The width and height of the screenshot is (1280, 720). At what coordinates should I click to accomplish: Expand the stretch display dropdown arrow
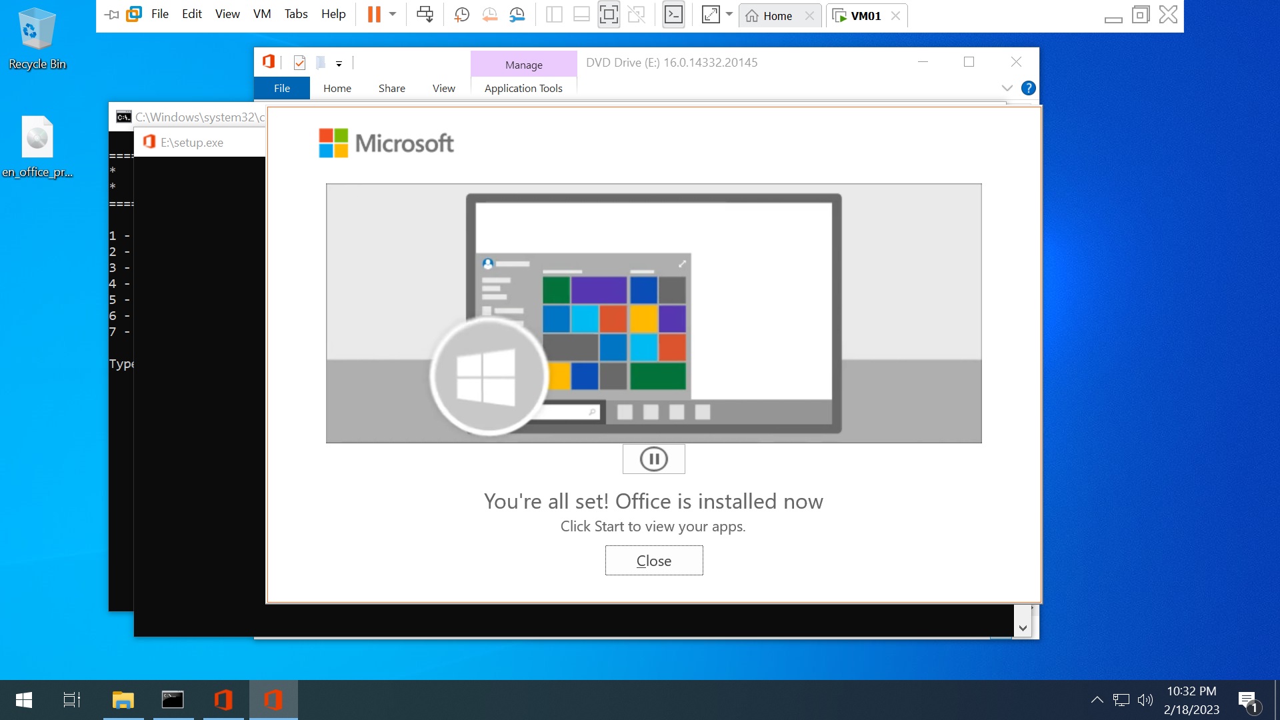(729, 14)
